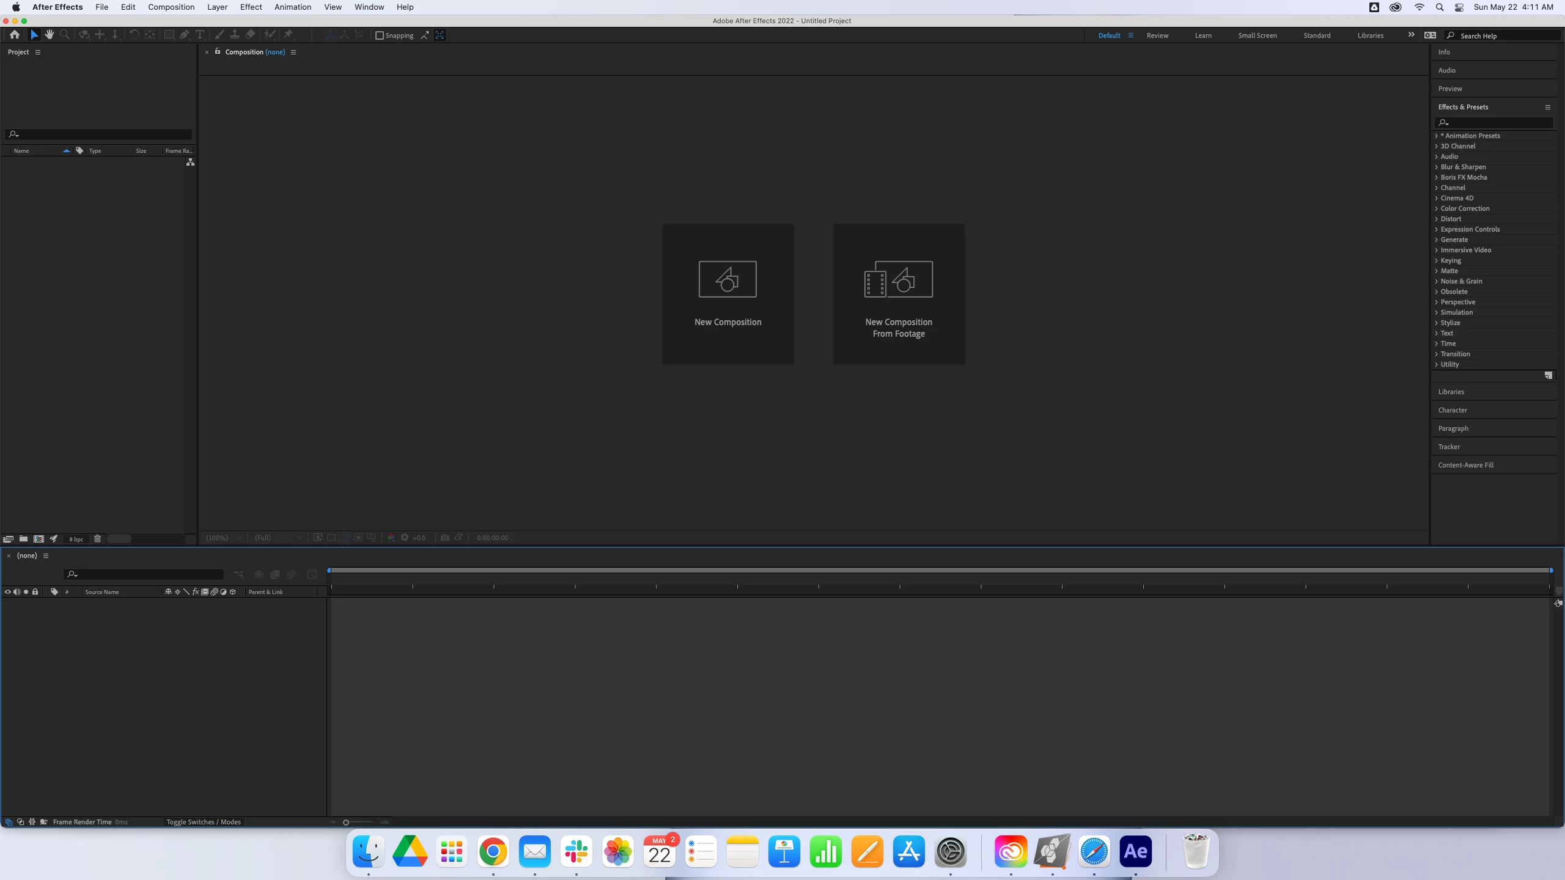Click Toggle Switches / Modes
The height and width of the screenshot is (880, 1565).
click(x=203, y=822)
